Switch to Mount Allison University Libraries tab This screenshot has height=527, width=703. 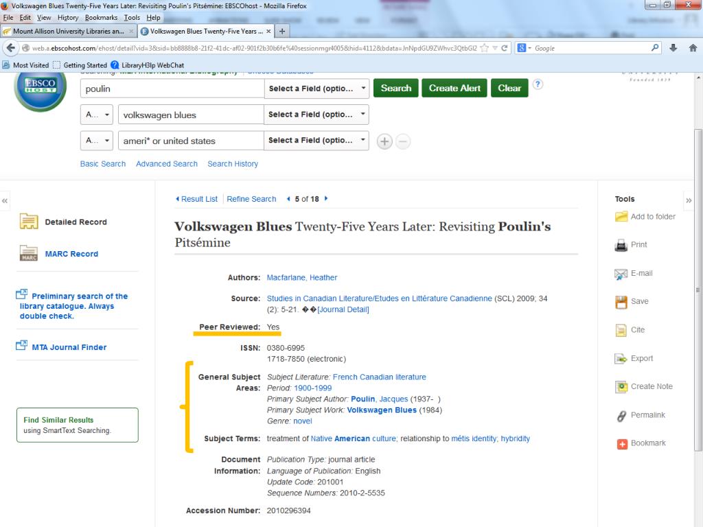pyautogui.click(x=68, y=31)
